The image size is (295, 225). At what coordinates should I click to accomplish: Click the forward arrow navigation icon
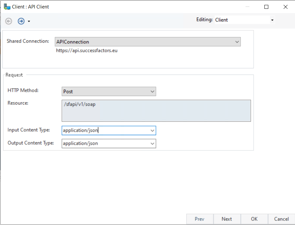(x=21, y=21)
